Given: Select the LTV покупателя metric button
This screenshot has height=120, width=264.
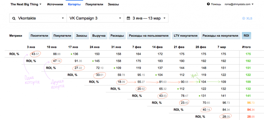Looking at the screenshot, I should pyautogui.click(x=186, y=36).
